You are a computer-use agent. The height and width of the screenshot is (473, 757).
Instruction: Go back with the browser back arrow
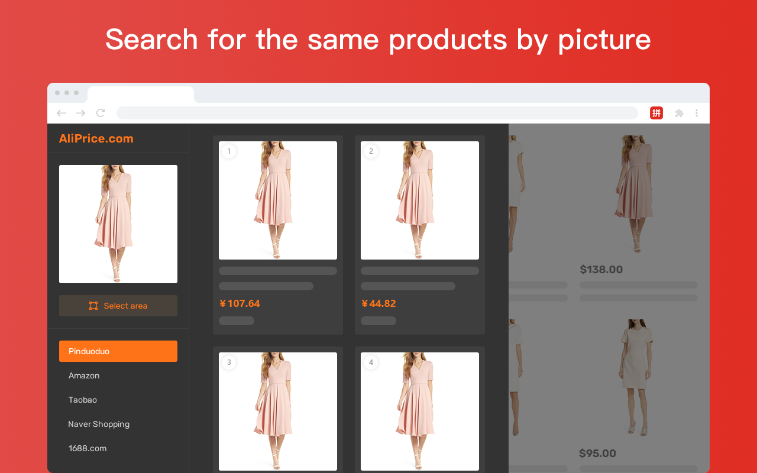62,113
